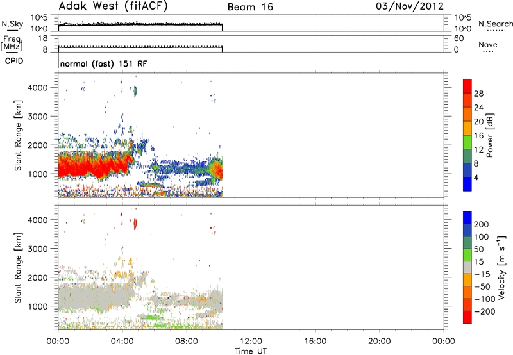The image size is (513, 355).
Task: Select the "Time UT" axis title
Action: tap(251, 351)
